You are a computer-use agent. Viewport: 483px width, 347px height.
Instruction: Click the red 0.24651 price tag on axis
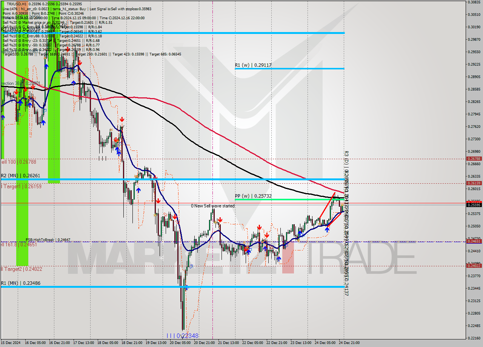point(474,241)
